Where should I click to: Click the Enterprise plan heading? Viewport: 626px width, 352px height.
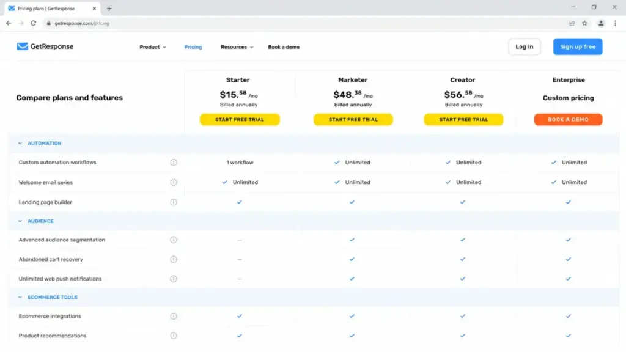coord(569,80)
